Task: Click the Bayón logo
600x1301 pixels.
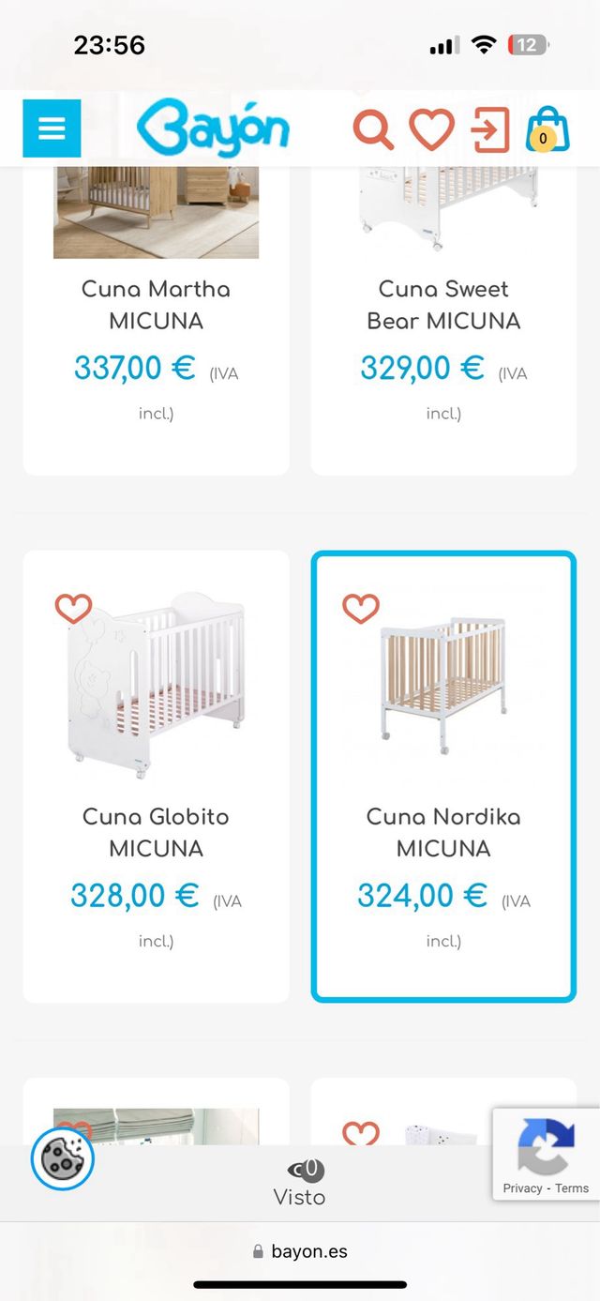Action: [x=214, y=129]
